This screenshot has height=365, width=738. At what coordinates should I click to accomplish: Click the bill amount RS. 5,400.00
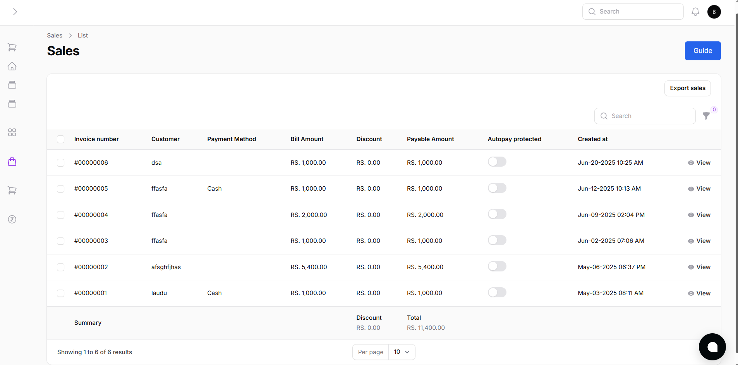[309, 267]
